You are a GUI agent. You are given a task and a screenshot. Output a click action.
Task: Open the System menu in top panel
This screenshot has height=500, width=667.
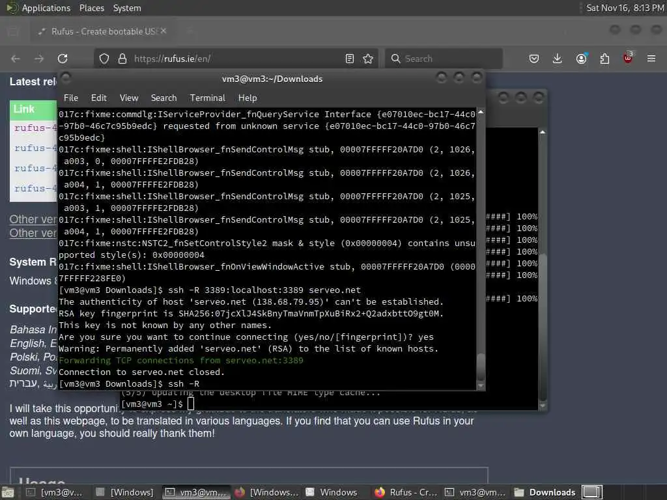(127, 8)
